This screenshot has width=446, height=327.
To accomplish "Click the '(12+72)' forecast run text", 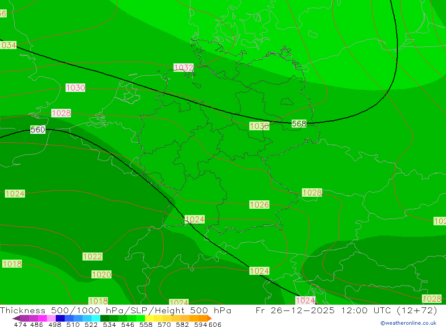I will (417, 310).
